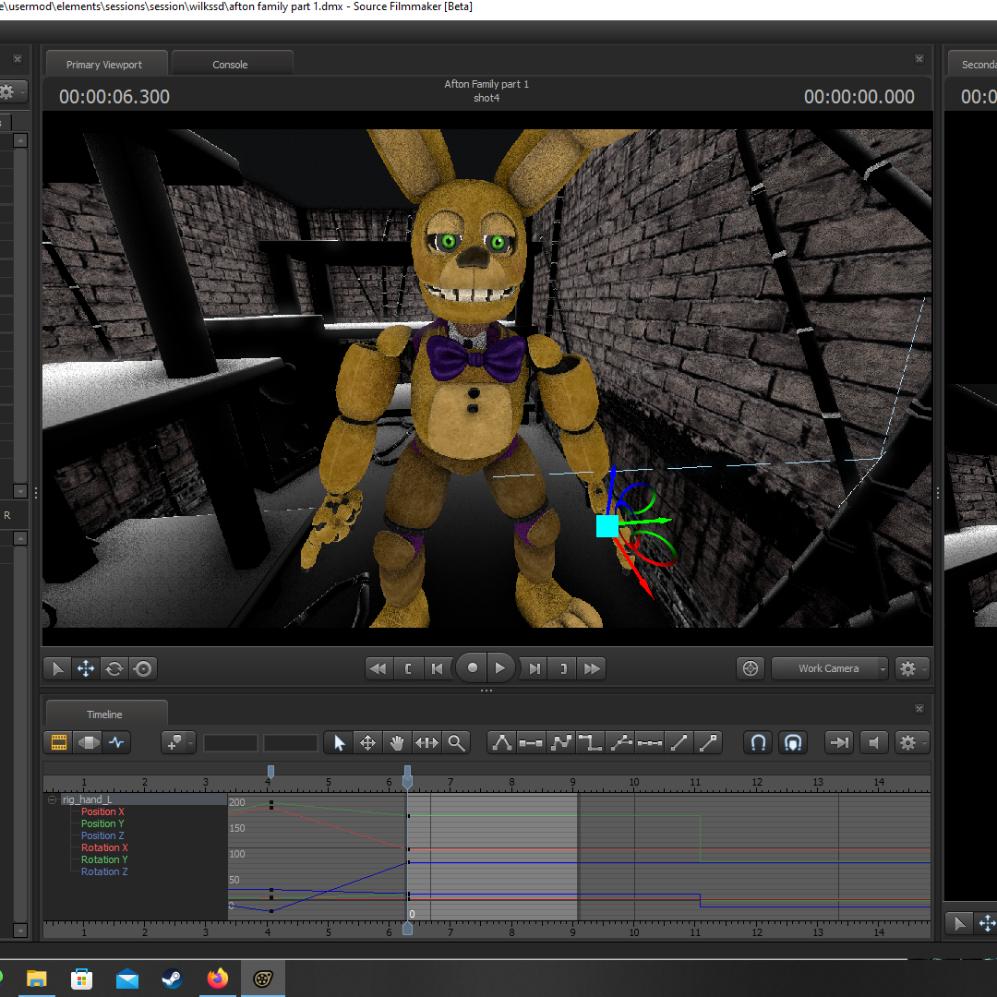The width and height of the screenshot is (997, 997).
Task: Activate the viewport rotate manipulator tool
Action: click(114, 668)
